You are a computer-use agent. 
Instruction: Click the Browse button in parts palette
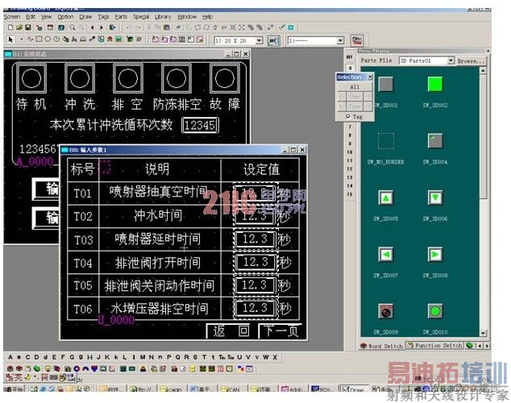[x=471, y=61]
